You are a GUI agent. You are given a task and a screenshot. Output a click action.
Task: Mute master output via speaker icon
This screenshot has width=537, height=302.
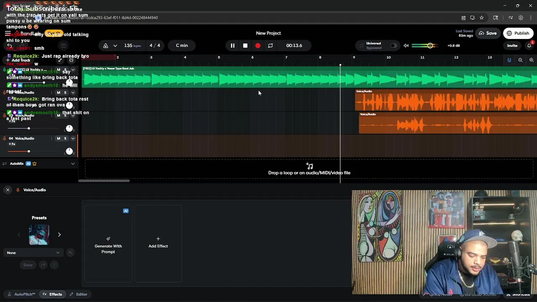click(x=406, y=45)
